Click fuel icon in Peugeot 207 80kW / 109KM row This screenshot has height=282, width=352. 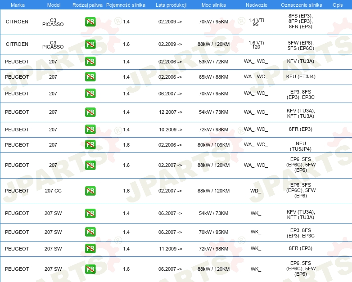tap(90, 145)
